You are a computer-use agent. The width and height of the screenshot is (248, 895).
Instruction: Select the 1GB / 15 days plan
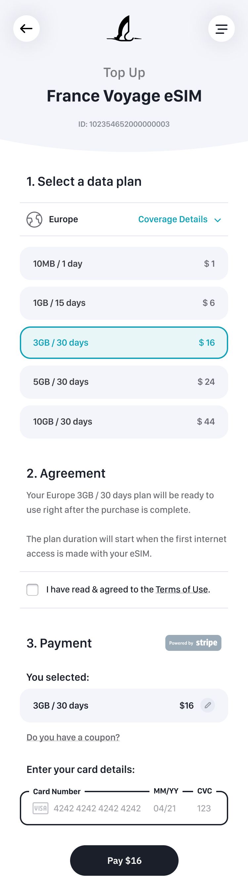point(124,303)
